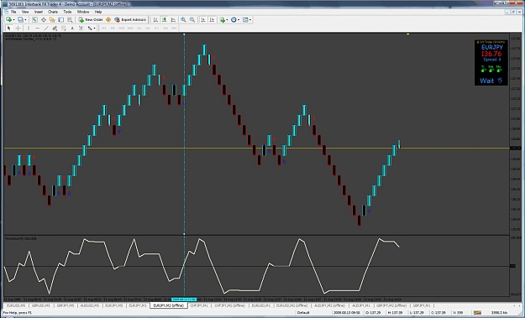Switch to M1 timeframe button
Image resolution: width=525 pixels, height=318 pixels.
[x=104, y=28]
